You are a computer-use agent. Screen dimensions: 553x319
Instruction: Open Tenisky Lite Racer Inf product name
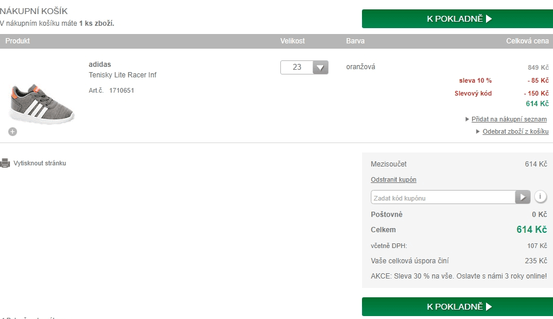pyautogui.click(x=122, y=74)
